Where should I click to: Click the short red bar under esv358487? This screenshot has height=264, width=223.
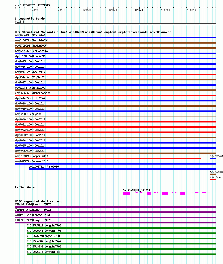(213, 180)
